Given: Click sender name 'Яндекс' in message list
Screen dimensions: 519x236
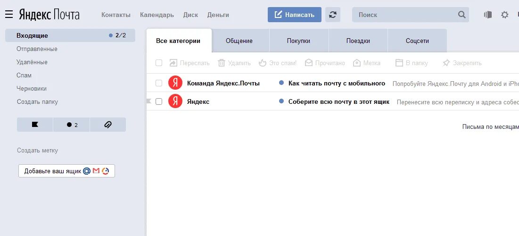Looking at the screenshot, I should 198,101.
